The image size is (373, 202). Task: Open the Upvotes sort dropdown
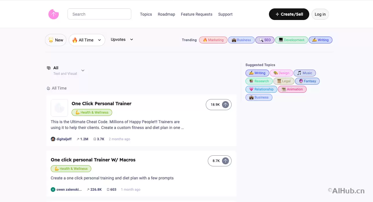click(x=122, y=39)
